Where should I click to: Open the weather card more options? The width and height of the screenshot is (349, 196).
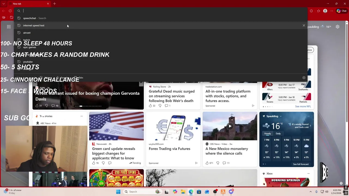308,116
